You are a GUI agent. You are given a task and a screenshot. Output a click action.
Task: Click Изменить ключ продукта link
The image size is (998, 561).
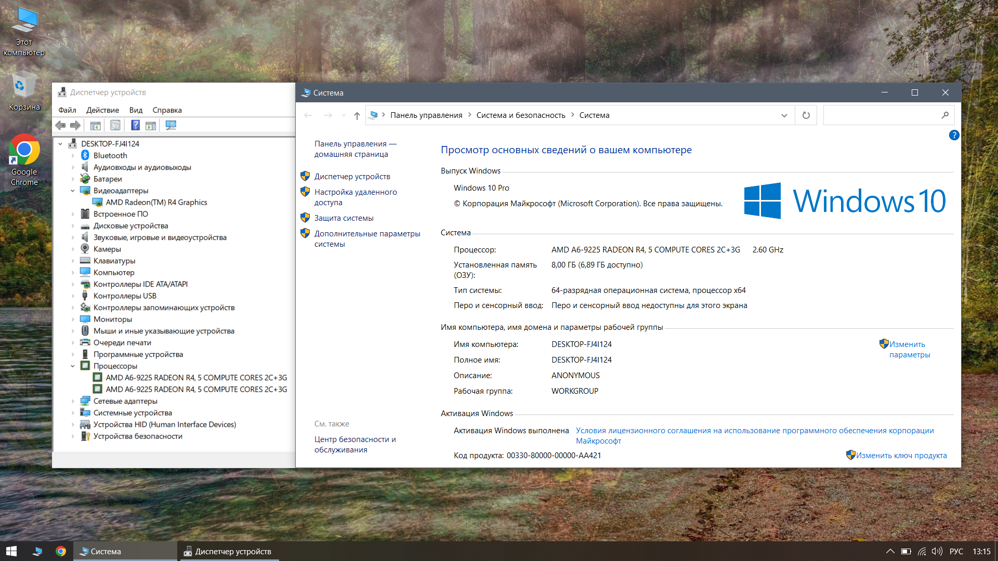pyautogui.click(x=901, y=456)
